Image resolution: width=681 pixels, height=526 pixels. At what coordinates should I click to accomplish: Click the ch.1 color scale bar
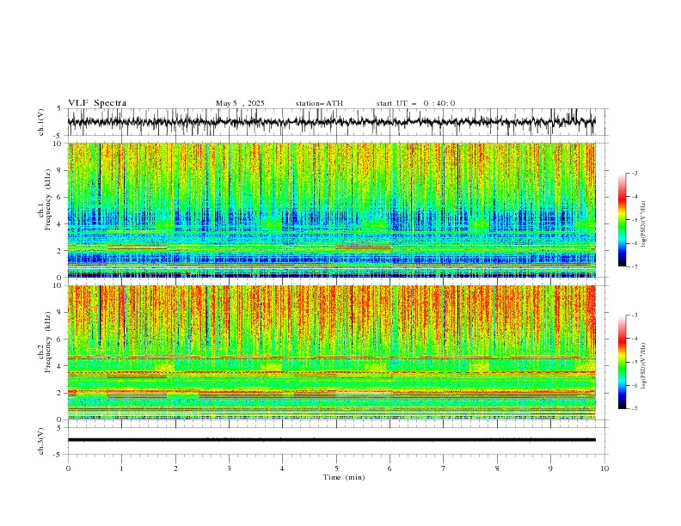coord(623,220)
